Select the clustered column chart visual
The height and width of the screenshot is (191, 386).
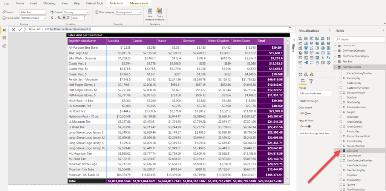point(317,38)
